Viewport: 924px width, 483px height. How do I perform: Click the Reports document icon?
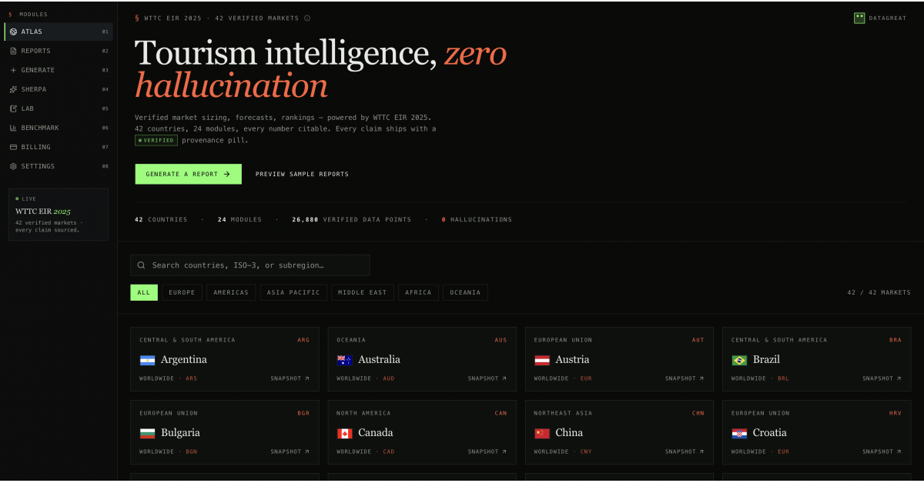13,51
